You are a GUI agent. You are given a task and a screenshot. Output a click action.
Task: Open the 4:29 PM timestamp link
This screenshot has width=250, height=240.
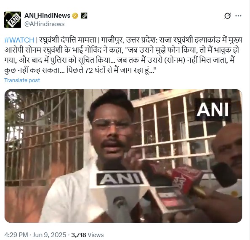(x=16, y=235)
